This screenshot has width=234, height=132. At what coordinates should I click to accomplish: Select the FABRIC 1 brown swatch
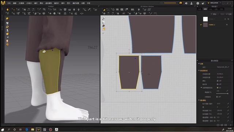[x=205, y=25]
